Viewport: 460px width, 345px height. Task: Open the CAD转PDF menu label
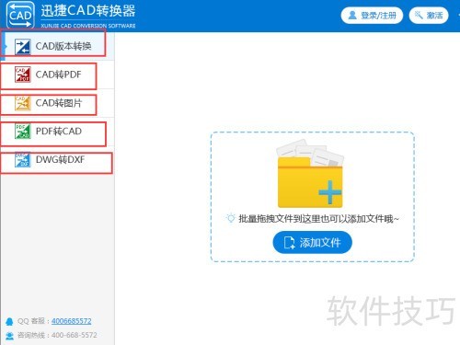coord(59,75)
